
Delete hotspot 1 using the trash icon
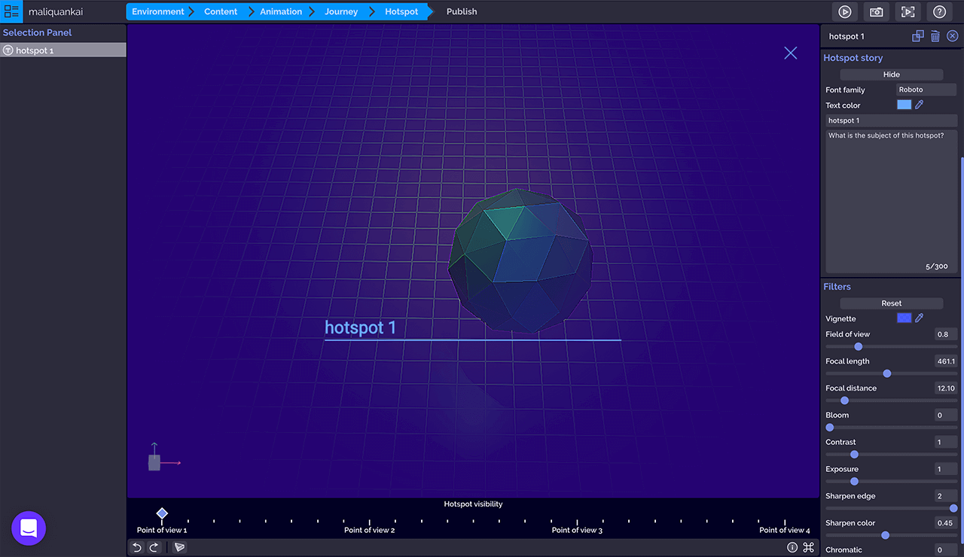[x=935, y=36]
